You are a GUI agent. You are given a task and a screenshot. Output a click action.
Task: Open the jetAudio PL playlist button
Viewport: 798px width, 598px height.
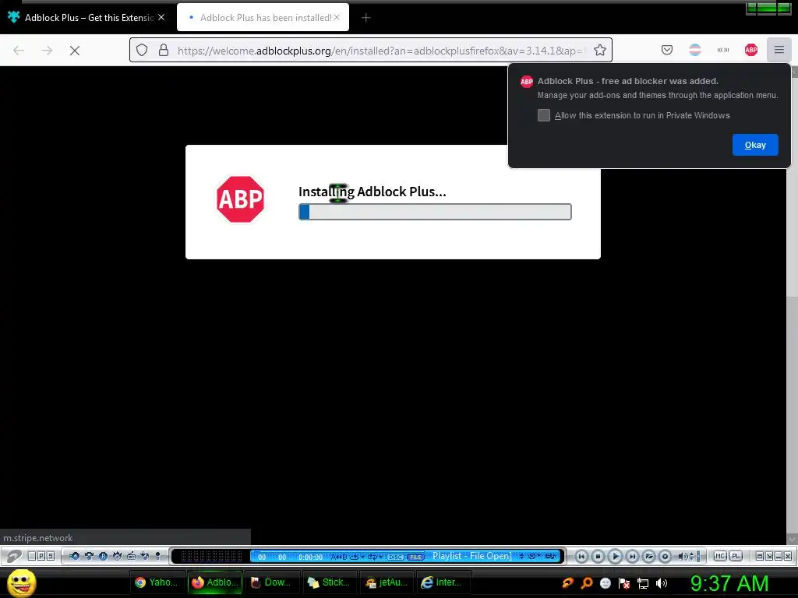(x=736, y=556)
